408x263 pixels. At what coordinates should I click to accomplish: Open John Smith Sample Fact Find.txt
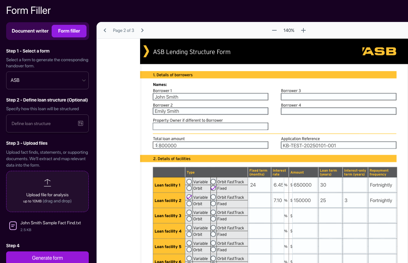[50, 223]
